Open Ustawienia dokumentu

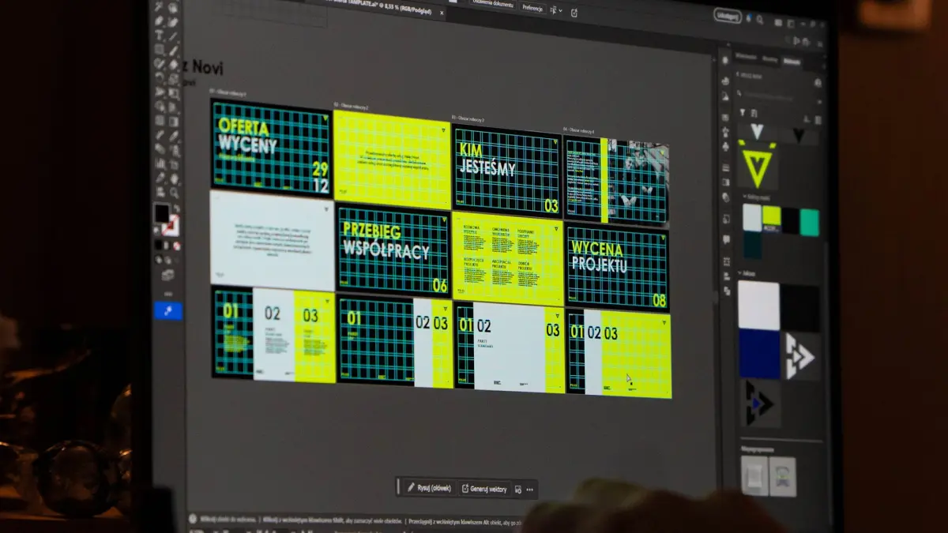coord(494,4)
